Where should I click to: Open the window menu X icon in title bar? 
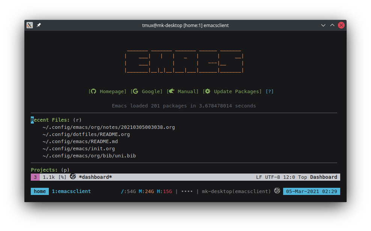tap(30, 25)
